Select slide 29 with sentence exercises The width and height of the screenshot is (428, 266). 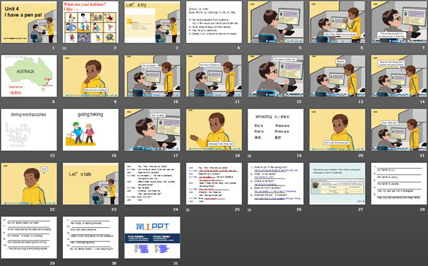(29, 237)
